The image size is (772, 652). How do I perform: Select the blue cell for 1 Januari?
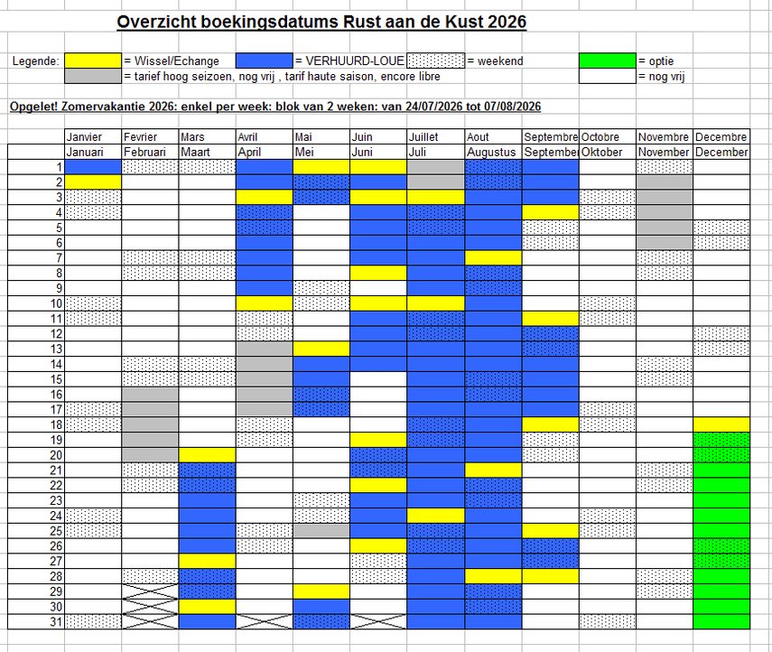point(93,167)
